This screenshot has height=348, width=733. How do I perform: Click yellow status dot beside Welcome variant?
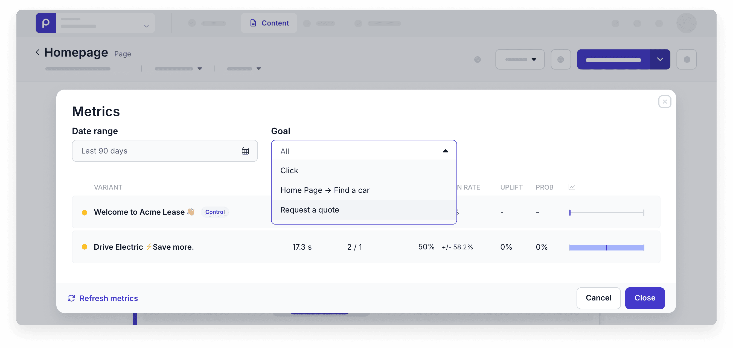click(x=85, y=213)
